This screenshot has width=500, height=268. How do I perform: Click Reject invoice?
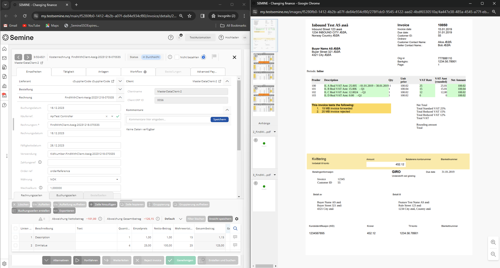pyautogui.click(x=149, y=260)
